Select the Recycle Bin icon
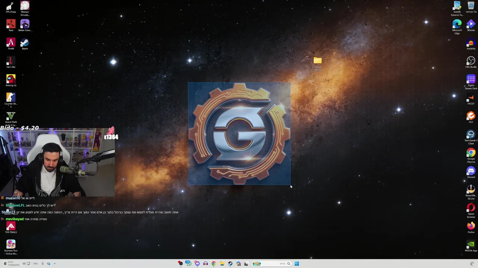Screen dimensions: 478x268 [471, 7]
